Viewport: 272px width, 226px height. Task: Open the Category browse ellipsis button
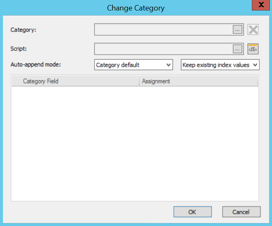[x=237, y=30]
